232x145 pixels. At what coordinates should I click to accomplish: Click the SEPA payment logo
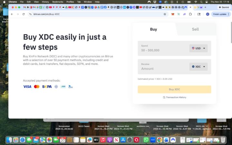[x=47, y=87]
